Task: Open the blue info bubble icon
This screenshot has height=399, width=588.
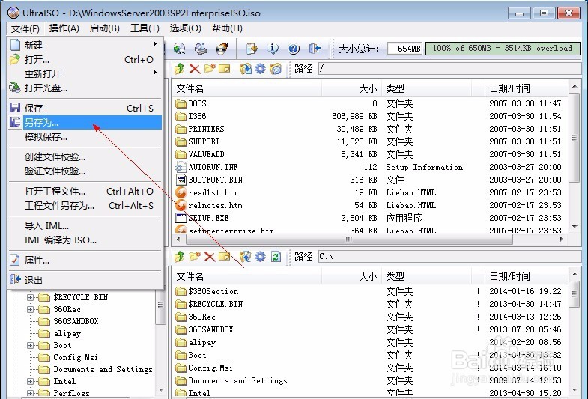Action: [273, 49]
